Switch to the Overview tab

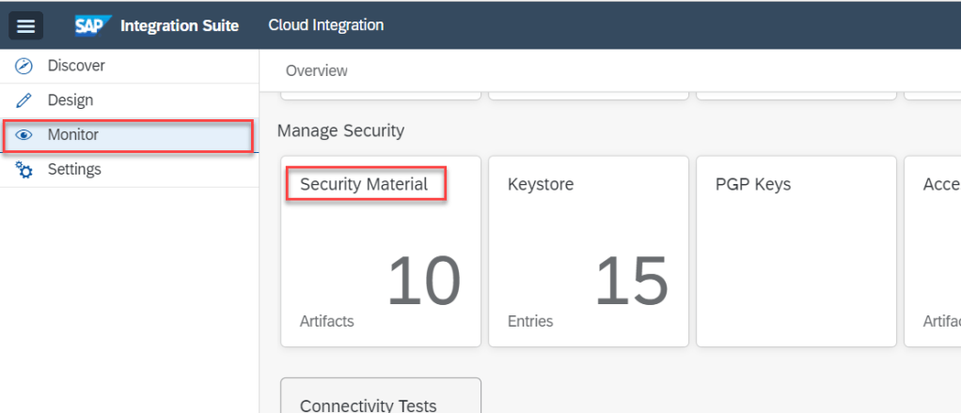click(x=316, y=71)
